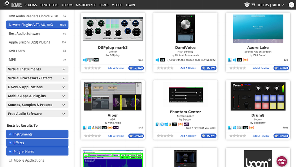Click the AU icon under Phantom Center

coord(180,124)
